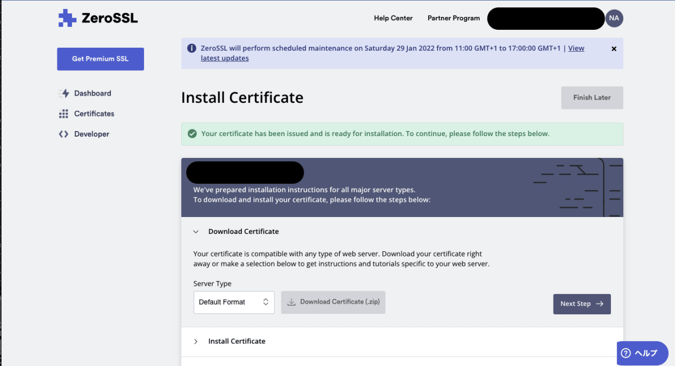Click Download Certificate (.zip) button
The image size is (675, 366).
click(x=333, y=302)
